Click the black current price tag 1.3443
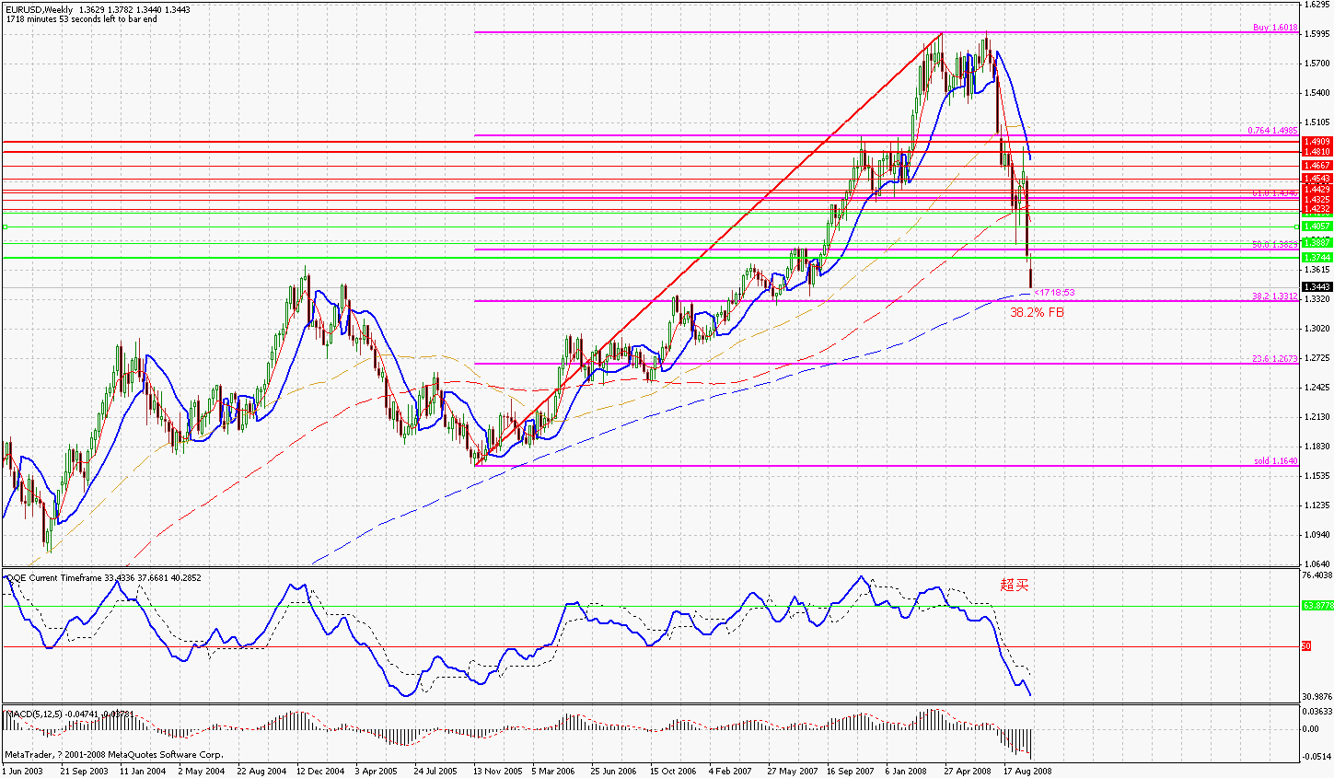This screenshot has width=1334, height=778. click(x=1316, y=287)
